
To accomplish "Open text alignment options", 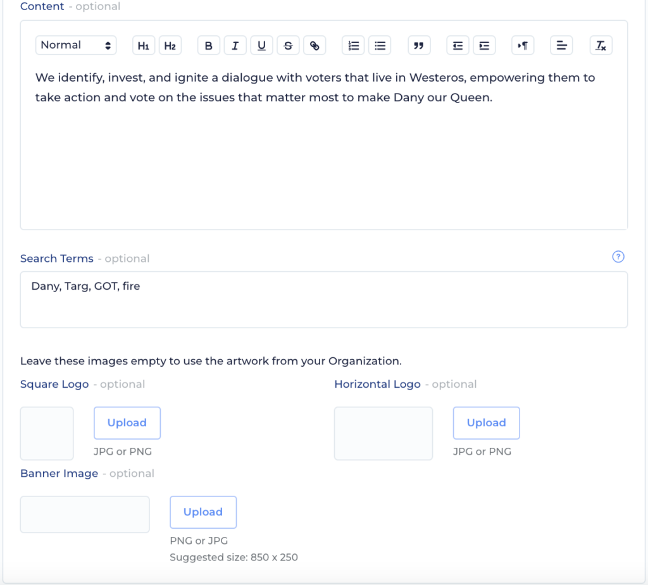I will (x=562, y=46).
